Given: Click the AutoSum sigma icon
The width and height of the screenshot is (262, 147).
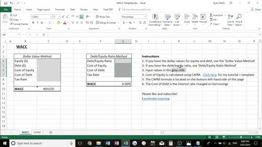Looking at the screenshot, I should 211,15.
